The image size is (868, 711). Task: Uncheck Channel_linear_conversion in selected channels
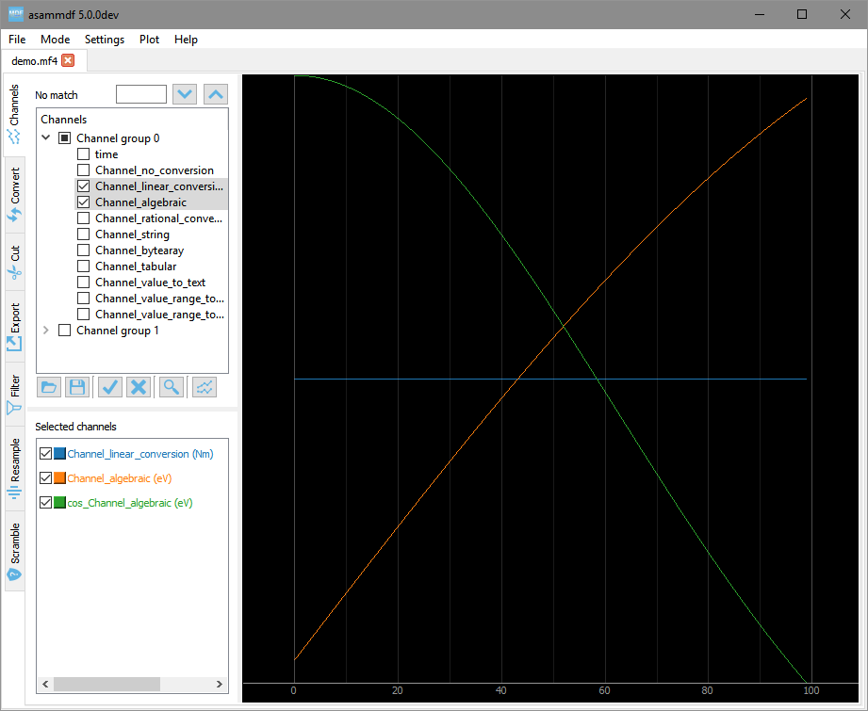click(x=44, y=453)
